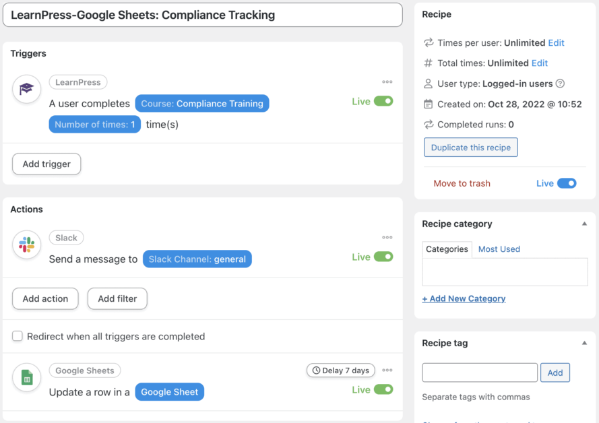Open the Slack Channel: general selector
The height and width of the screenshot is (423, 599).
tap(197, 259)
